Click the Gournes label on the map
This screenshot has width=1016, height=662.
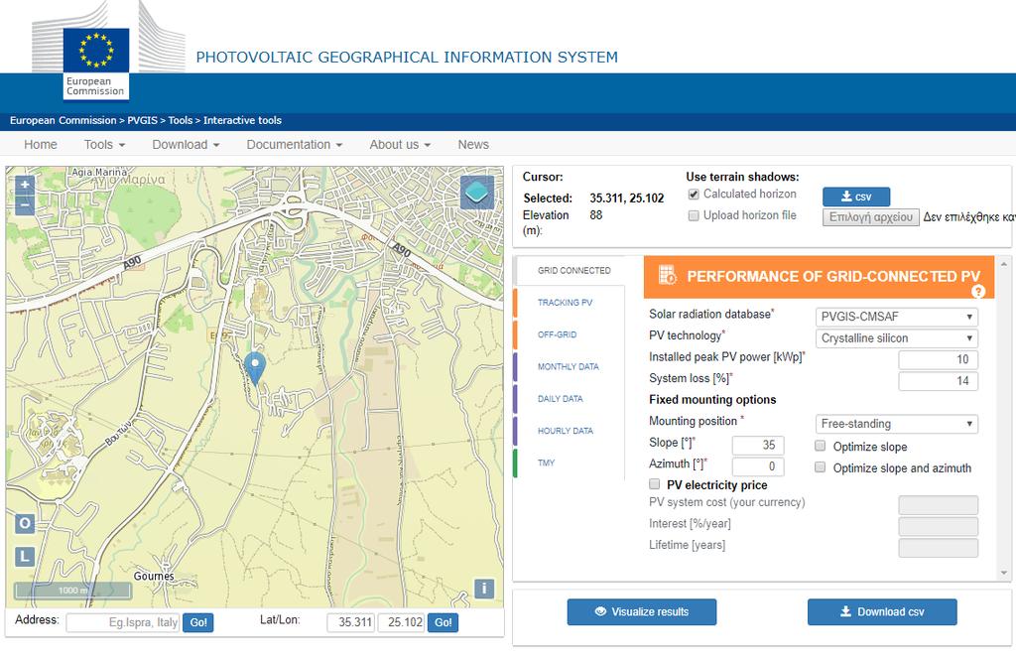click(154, 576)
